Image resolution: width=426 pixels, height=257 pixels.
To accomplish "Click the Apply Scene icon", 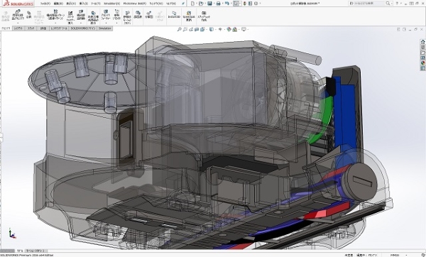I will click(x=235, y=29).
